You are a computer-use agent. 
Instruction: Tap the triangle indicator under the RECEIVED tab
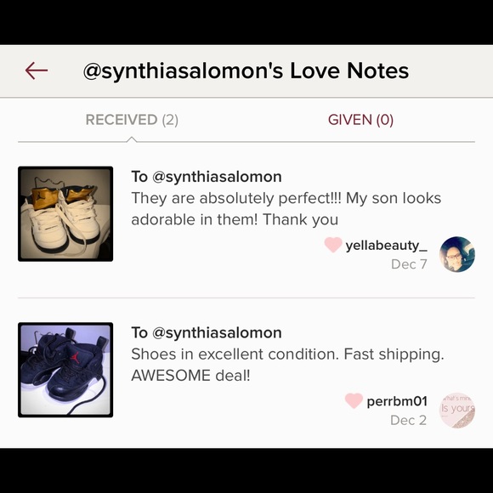(132, 139)
